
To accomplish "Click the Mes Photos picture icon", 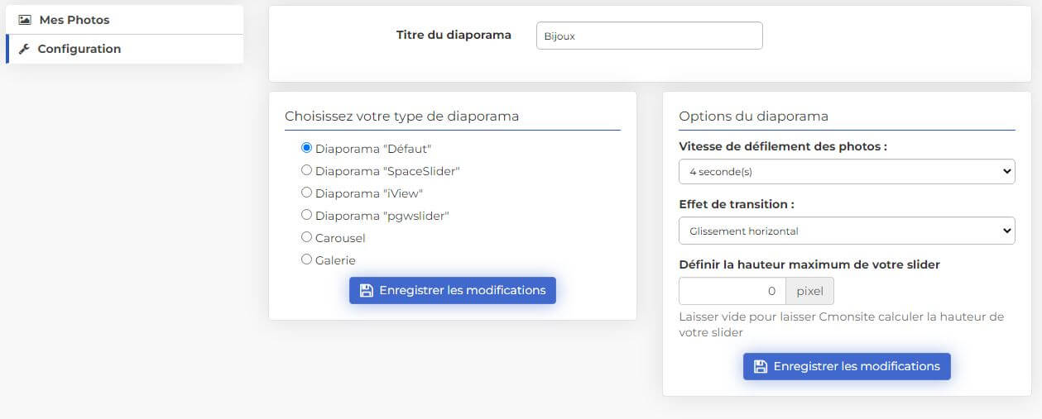I will coord(25,19).
